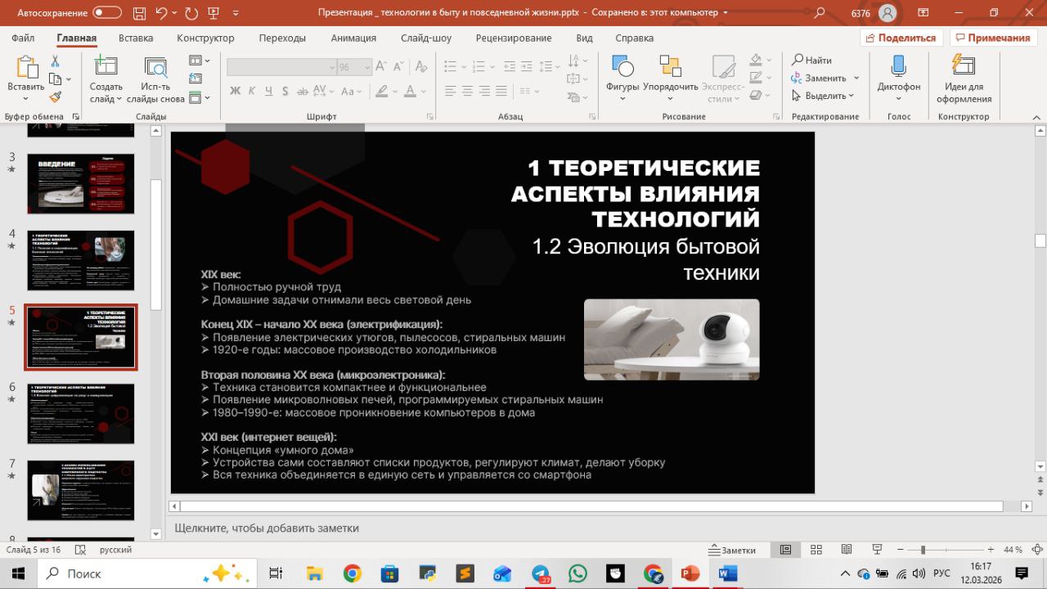
Task: Click the Dictate (Диктофон) microphone icon
Action: coord(898,67)
